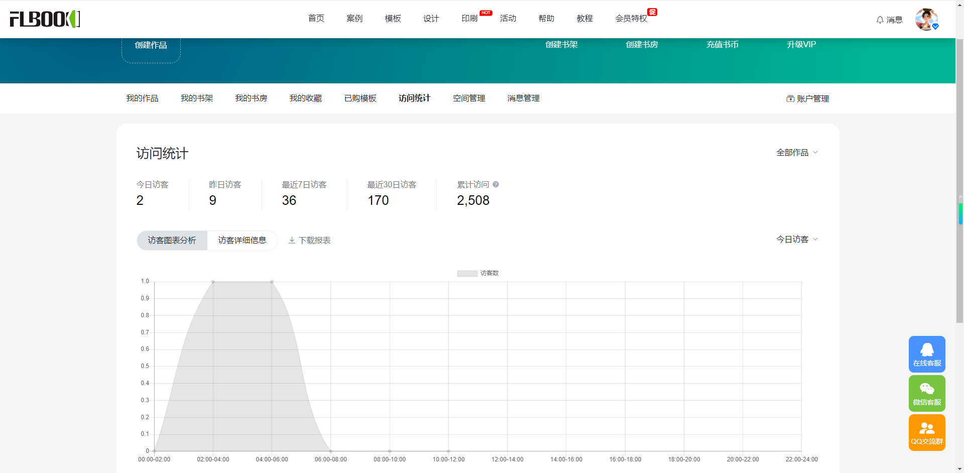The width and height of the screenshot is (964, 473).
Task: Click the 创建作品 button
Action: [x=151, y=45]
